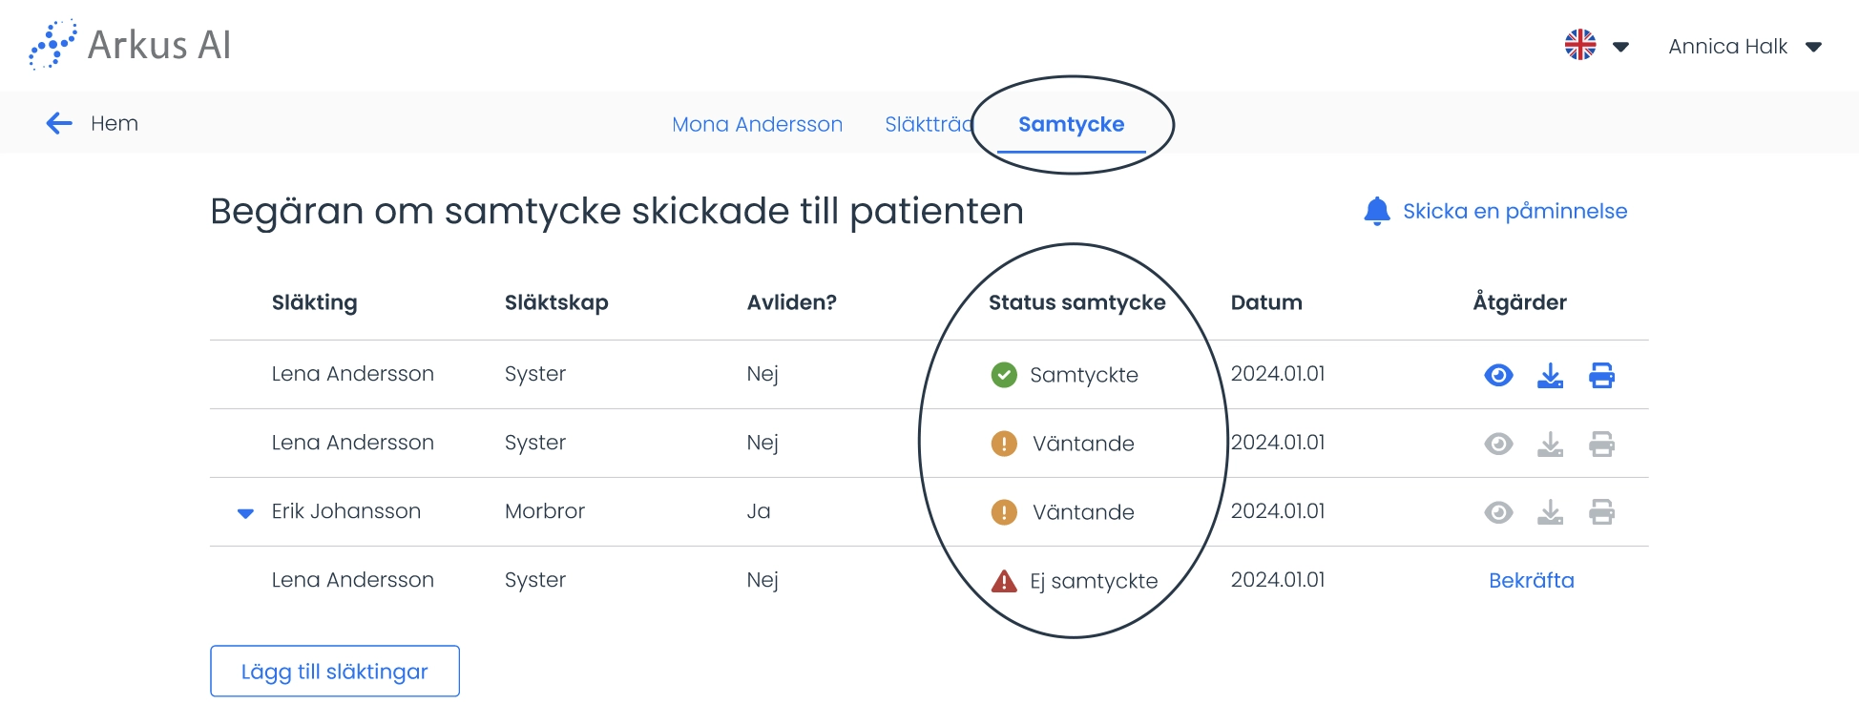The image size is (1859, 704).
Task: Click greyed download icon in Erik Johansson row
Action: pyautogui.click(x=1550, y=513)
